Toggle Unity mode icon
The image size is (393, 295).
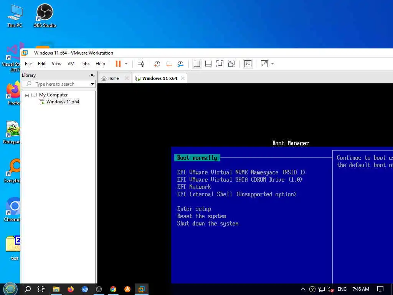(x=231, y=64)
